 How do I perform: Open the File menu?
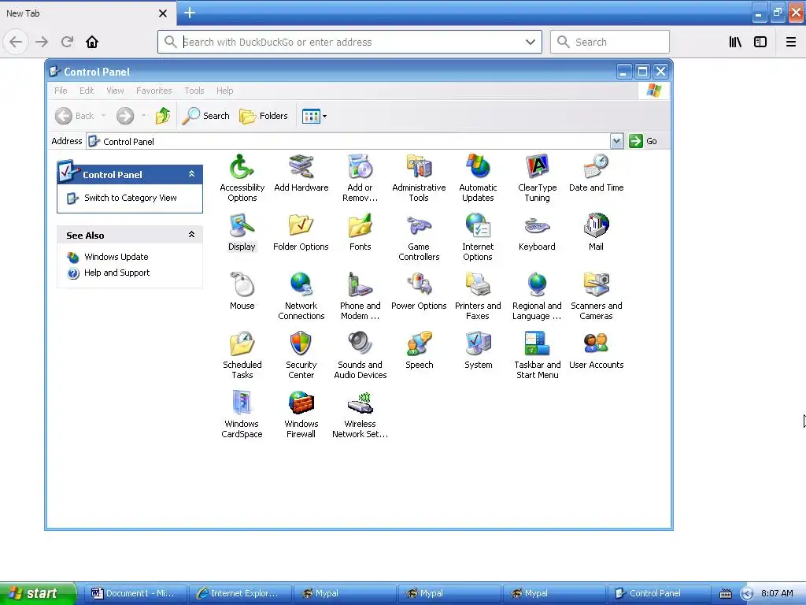click(x=61, y=91)
